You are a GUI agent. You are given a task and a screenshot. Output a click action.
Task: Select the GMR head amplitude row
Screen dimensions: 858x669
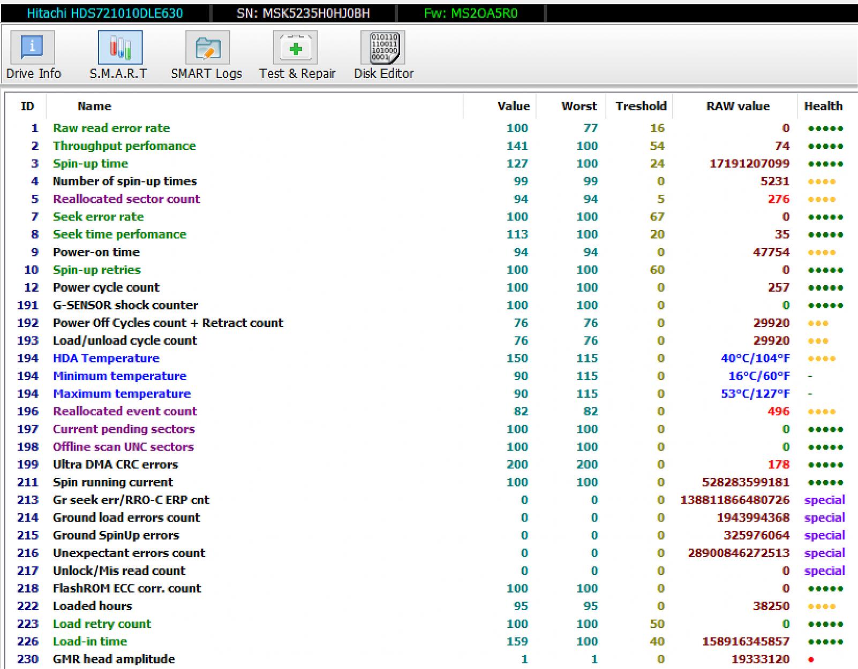(x=114, y=659)
